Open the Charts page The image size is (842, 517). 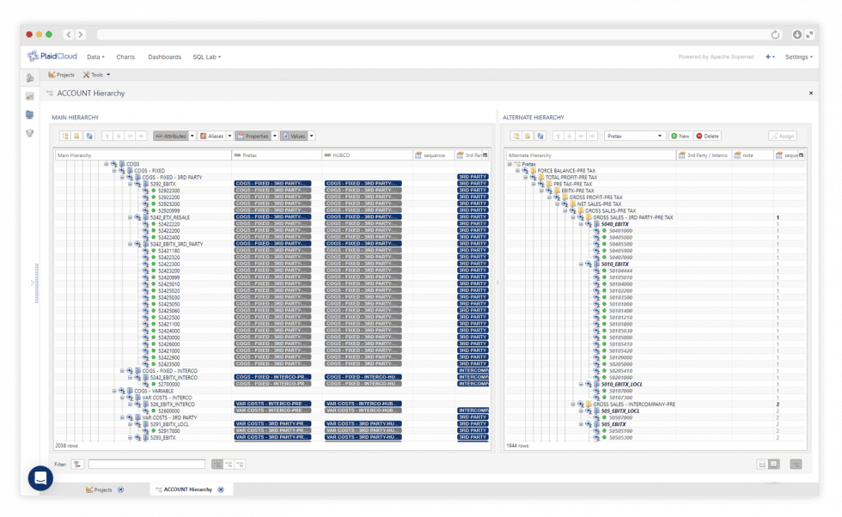125,57
